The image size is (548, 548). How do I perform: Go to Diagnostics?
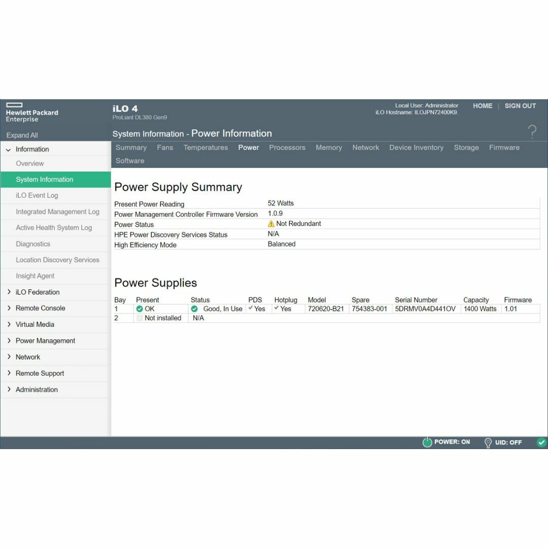tap(33, 244)
